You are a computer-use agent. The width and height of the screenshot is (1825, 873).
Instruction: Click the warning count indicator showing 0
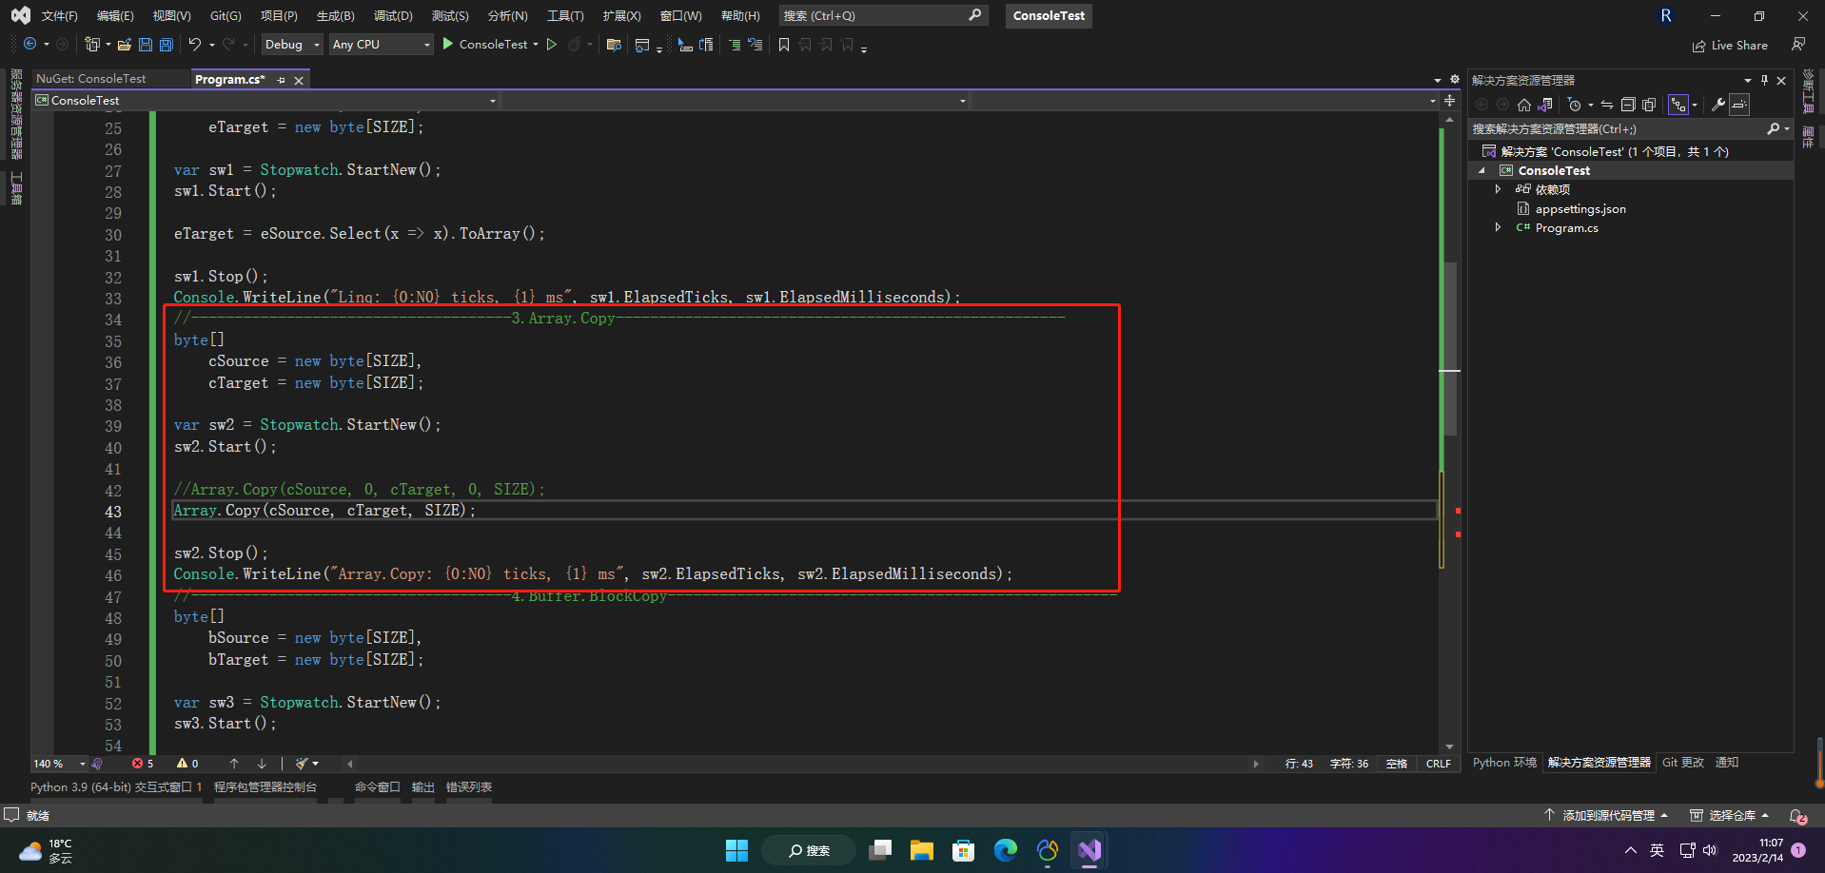coord(187,764)
